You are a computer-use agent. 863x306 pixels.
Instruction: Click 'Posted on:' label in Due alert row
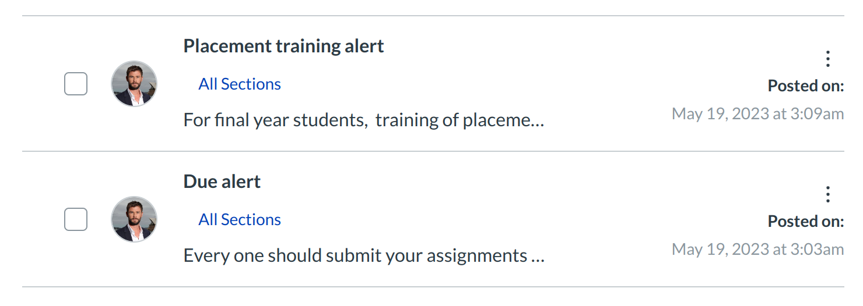point(805,222)
